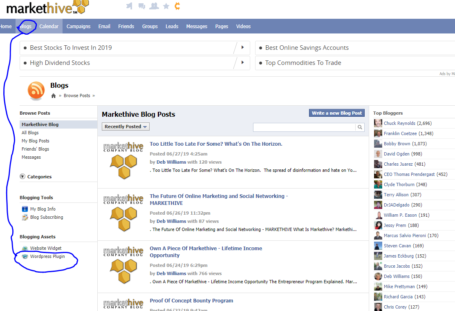
Task: Open post Own A Piece Of Markethive
Action: [x=206, y=252]
